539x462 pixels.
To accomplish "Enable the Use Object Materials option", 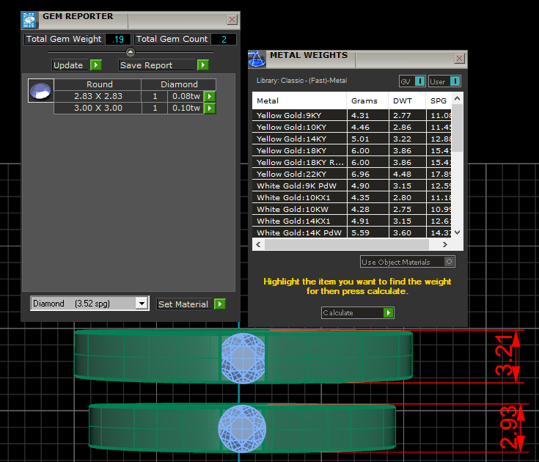I will [x=450, y=262].
